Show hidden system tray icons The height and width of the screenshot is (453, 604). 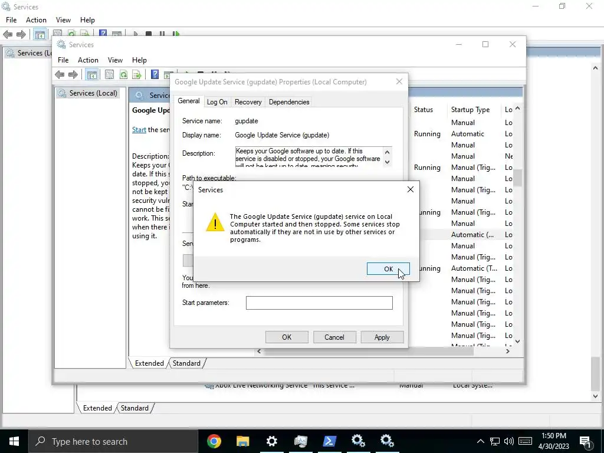tap(480, 441)
